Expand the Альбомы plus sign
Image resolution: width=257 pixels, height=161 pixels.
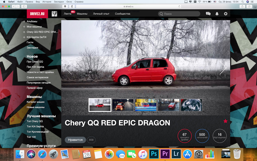24,21
